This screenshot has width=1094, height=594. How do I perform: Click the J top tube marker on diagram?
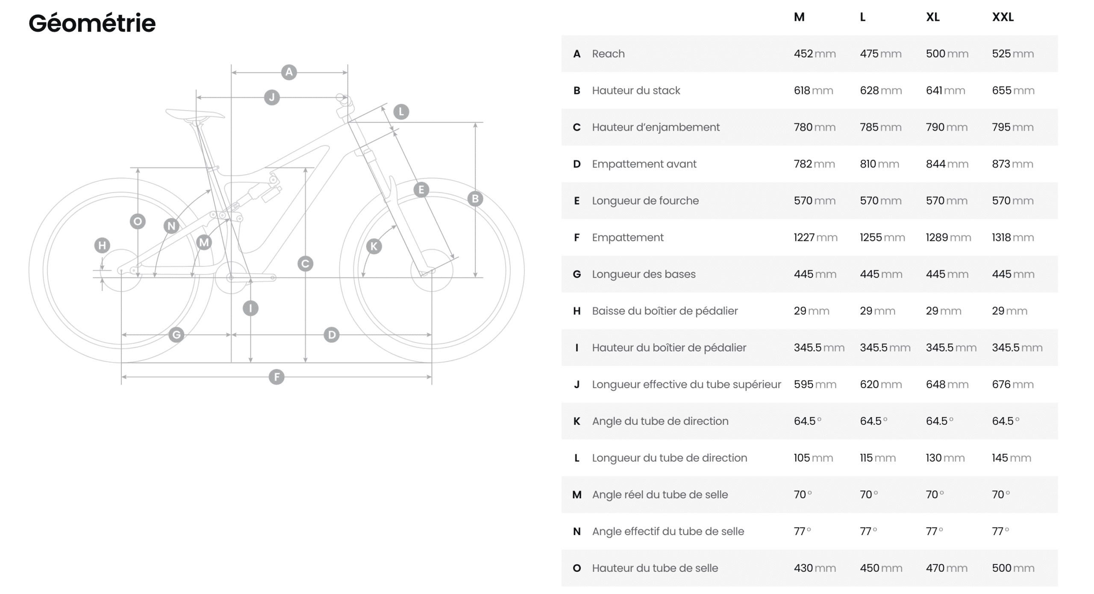point(272,97)
